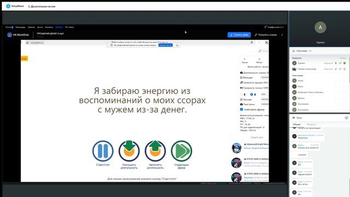Viewport: 350px width, 197px height.
Task: Click the session title Дыхательная сессия
Action: tap(42, 7)
